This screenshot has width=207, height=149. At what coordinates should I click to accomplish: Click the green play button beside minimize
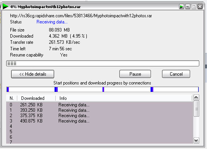(182, 7)
